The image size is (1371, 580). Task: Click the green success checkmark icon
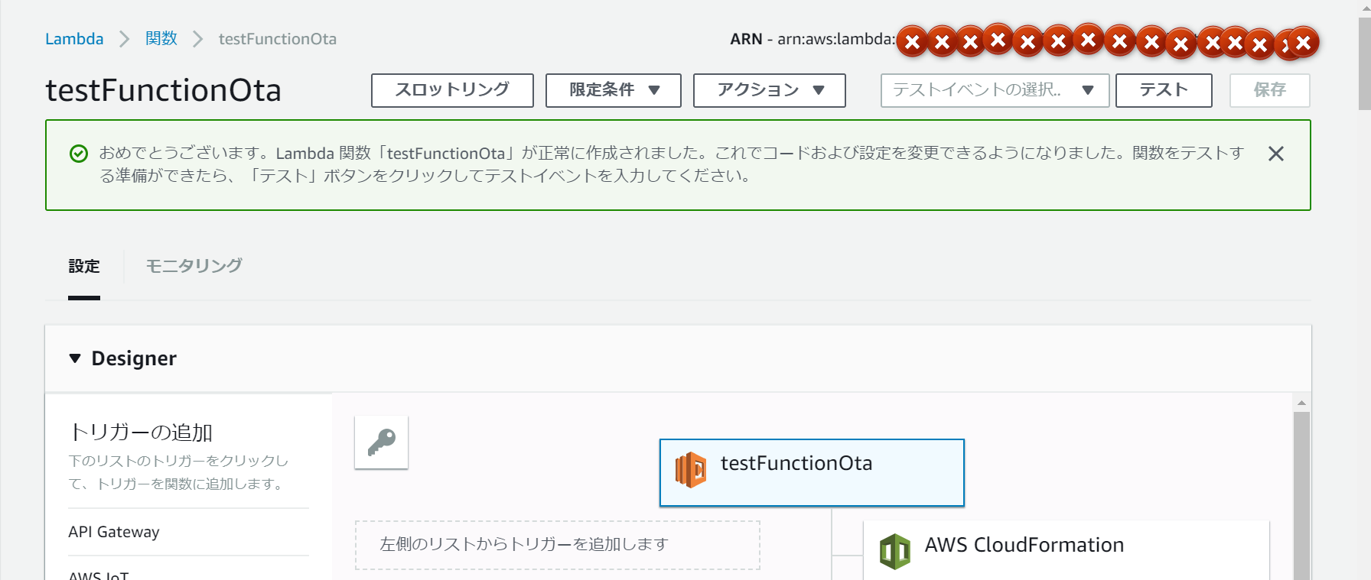tap(79, 154)
